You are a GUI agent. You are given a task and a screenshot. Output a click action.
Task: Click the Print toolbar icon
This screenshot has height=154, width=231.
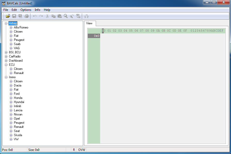(27, 16)
